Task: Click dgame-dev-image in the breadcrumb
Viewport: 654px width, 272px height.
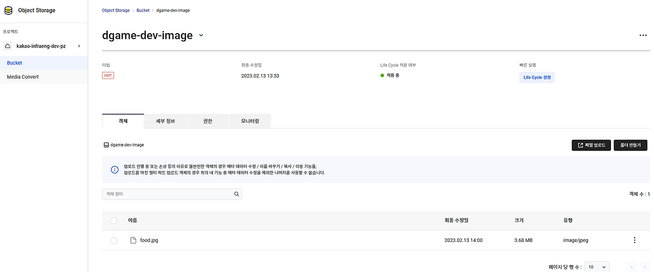Action: point(173,10)
